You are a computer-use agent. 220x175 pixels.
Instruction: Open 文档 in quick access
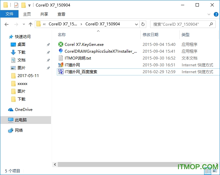coord(21,60)
